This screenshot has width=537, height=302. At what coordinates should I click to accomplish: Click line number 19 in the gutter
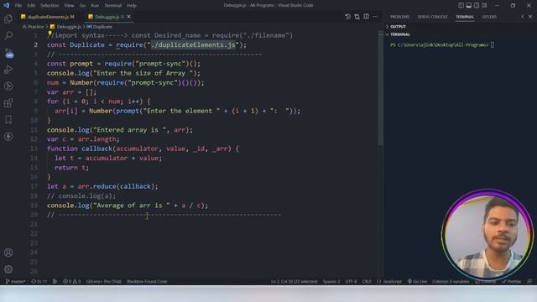click(x=34, y=206)
